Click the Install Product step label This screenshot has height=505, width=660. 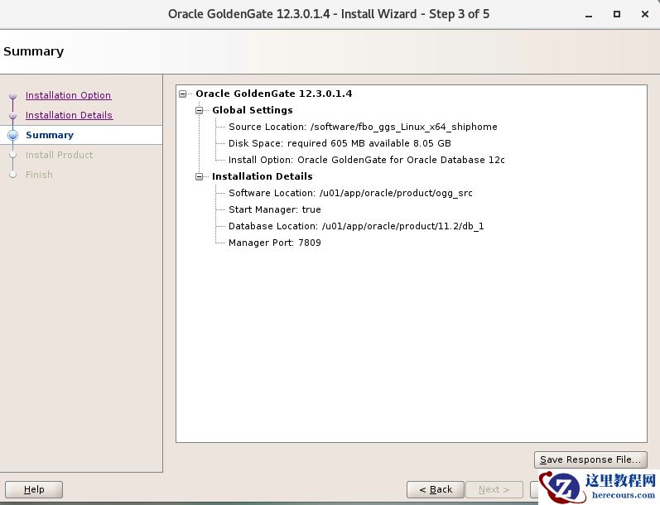(59, 155)
